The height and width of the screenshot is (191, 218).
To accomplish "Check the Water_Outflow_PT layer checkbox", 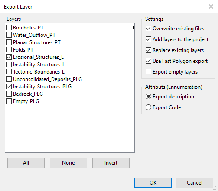I will tap(9, 35).
